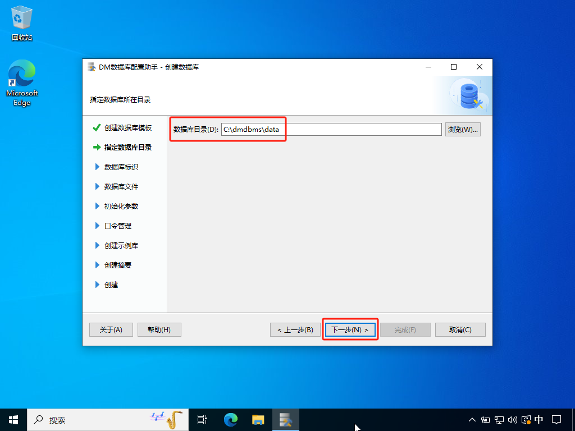This screenshot has height=431, width=575.
Task: Select the 数据库文件 step
Action: pyautogui.click(x=121, y=186)
